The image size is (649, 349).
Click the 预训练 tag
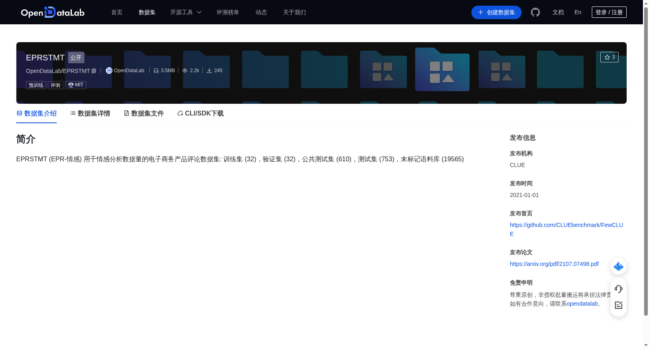(x=36, y=85)
